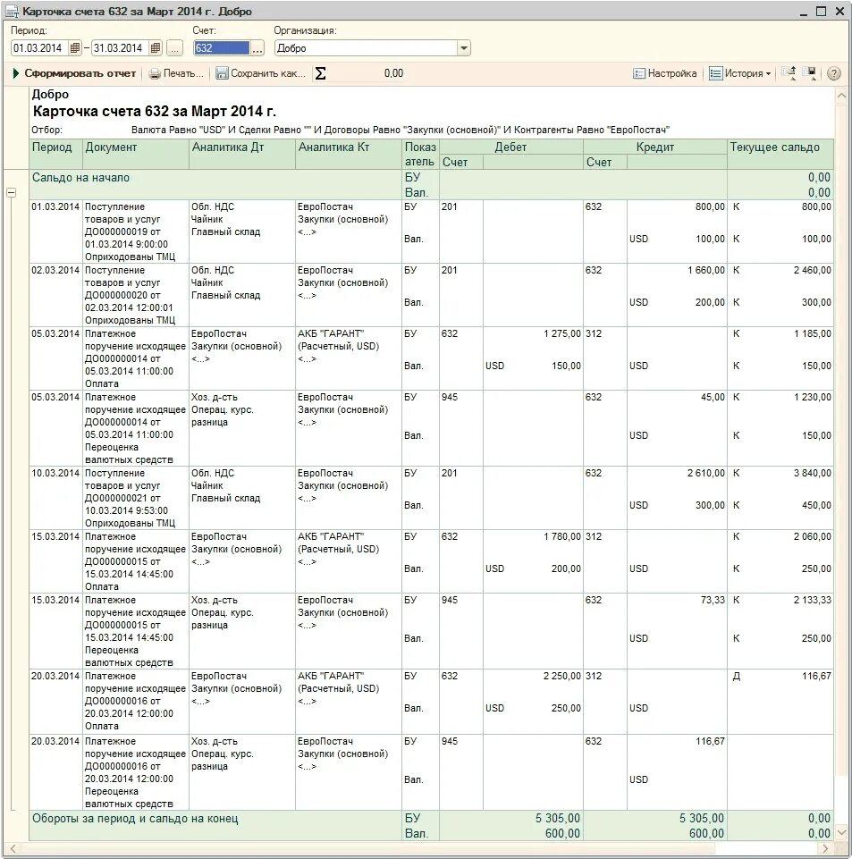Click horizontal scrollbar left arrow
The height and width of the screenshot is (859, 852).
(13, 848)
